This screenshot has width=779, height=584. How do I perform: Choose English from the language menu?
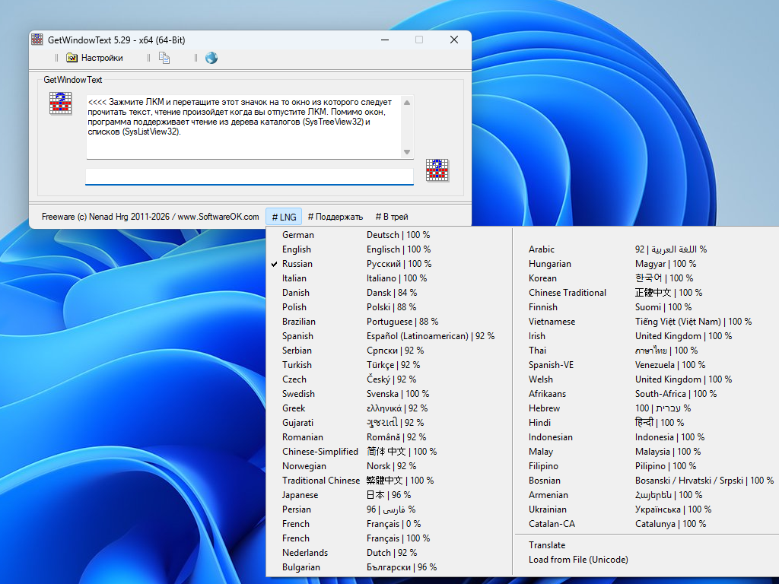coord(297,249)
